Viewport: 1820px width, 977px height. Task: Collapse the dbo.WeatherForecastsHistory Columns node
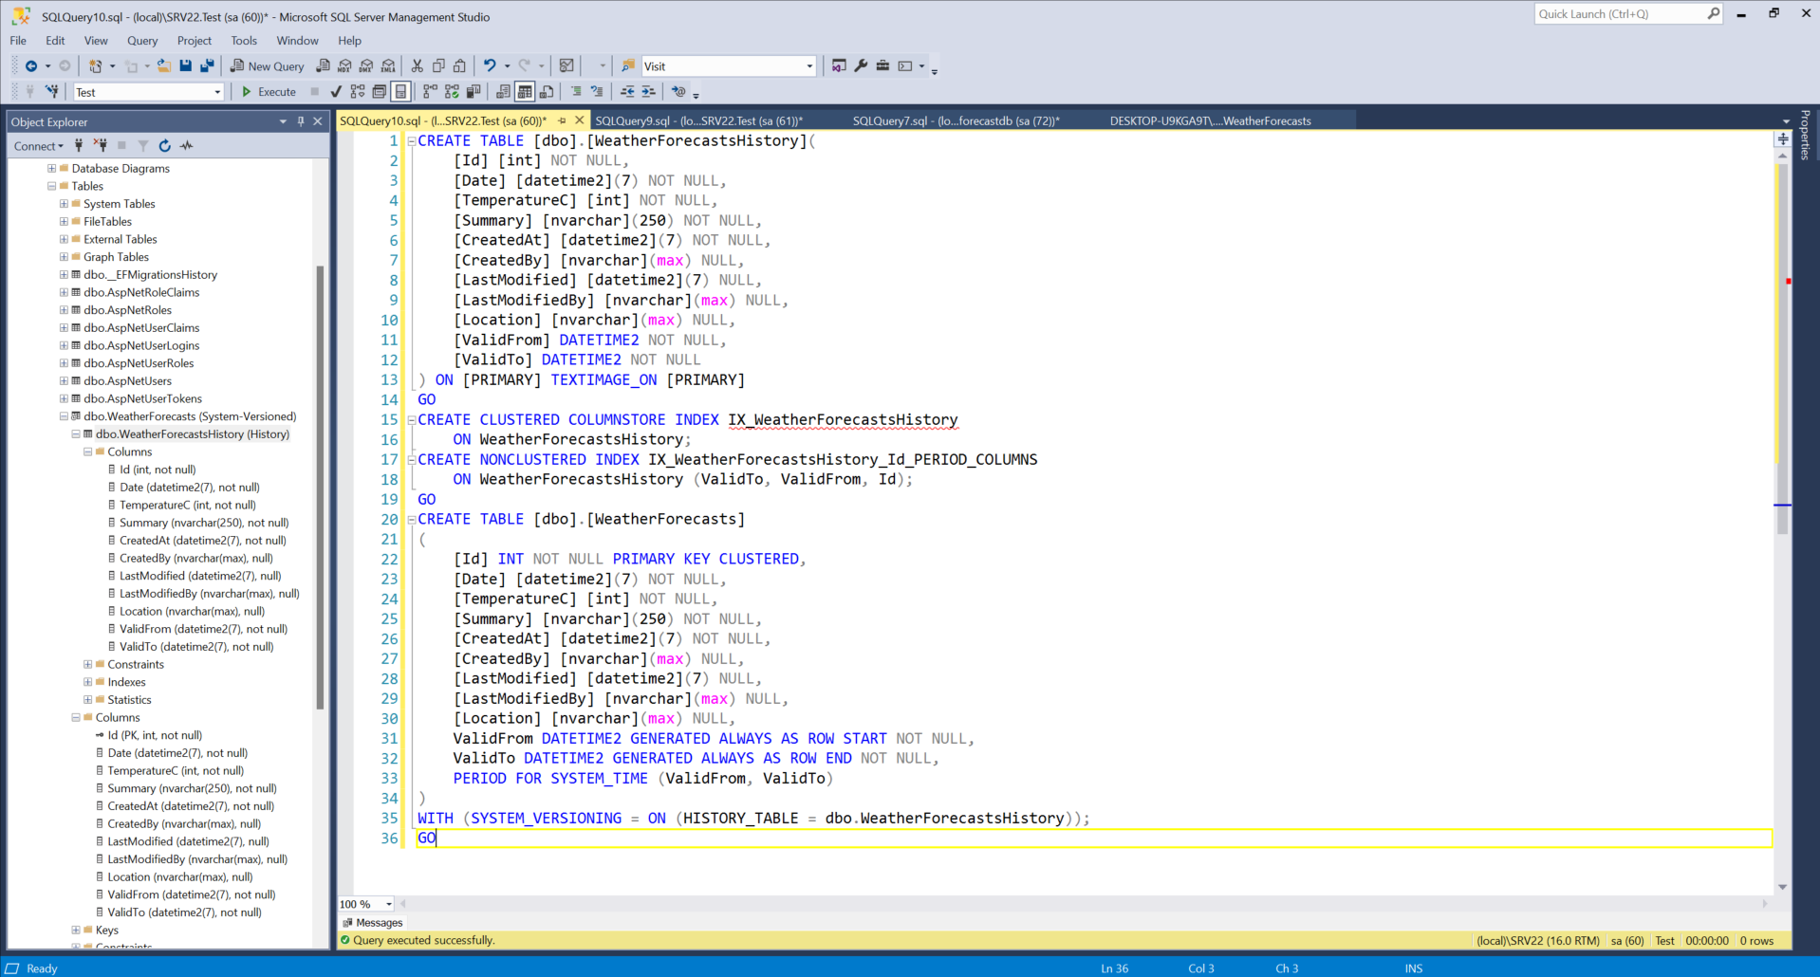(85, 452)
